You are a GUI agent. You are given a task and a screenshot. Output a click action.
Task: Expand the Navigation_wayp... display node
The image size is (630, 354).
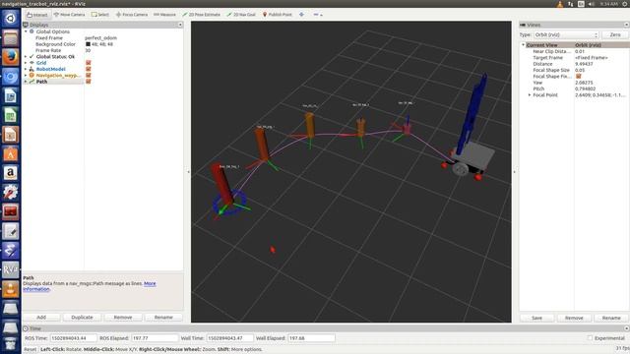click(26, 75)
